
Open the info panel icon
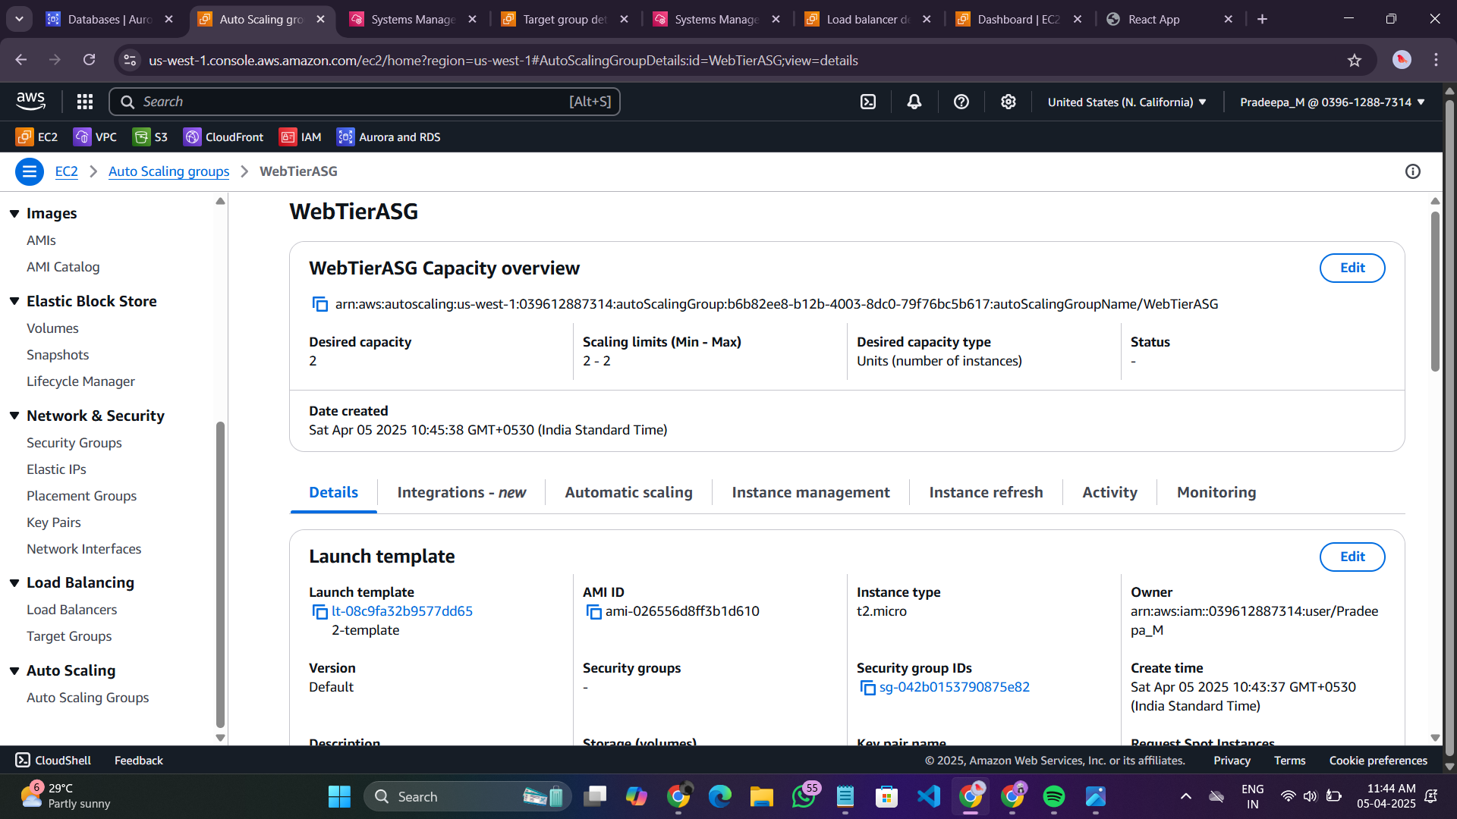(1413, 171)
